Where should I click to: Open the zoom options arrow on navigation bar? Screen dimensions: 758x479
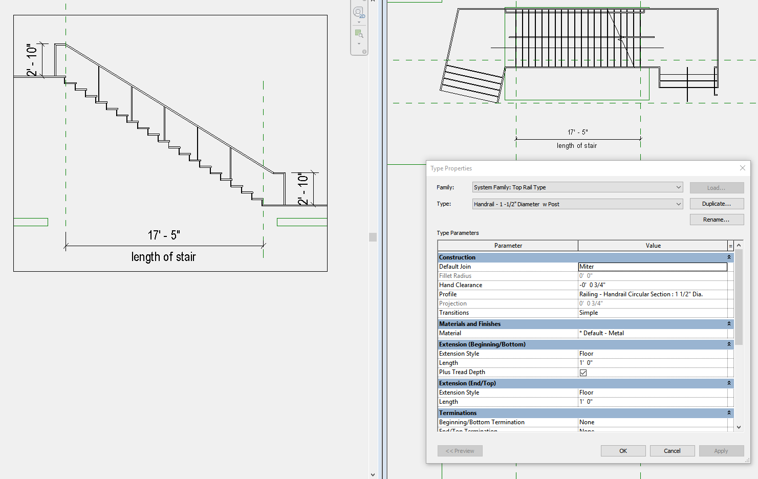[359, 43]
